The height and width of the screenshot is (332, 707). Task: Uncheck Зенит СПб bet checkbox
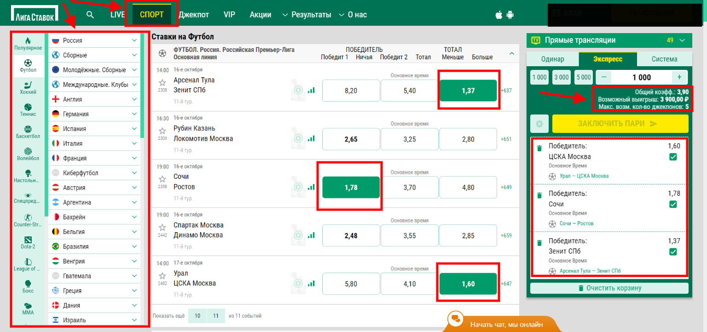[673, 252]
